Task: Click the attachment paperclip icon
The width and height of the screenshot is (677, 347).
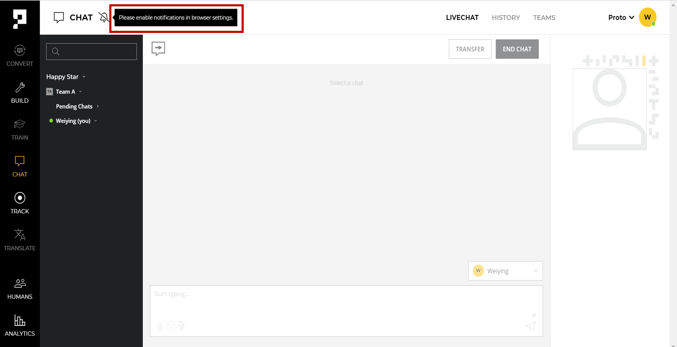Action: 160,326
